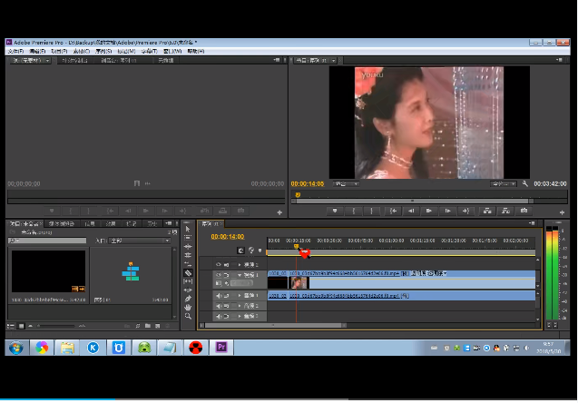The image size is (578, 403).
Task: Open Project panel 入口 filter dropdown
Action: (x=140, y=241)
